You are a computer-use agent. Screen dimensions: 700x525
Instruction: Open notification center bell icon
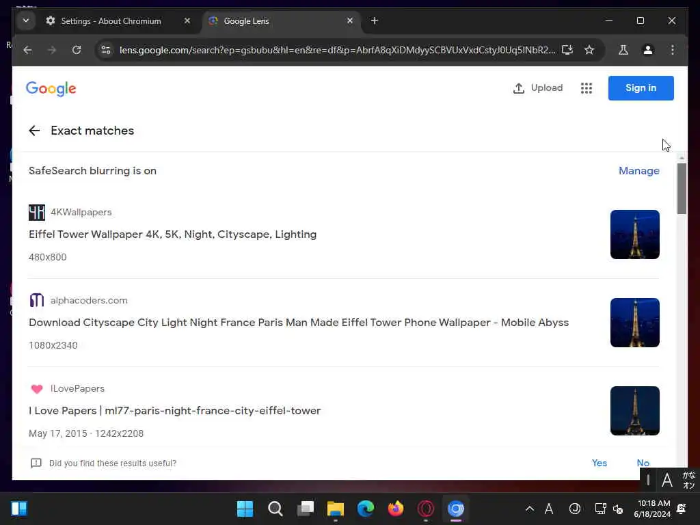[x=682, y=509]
